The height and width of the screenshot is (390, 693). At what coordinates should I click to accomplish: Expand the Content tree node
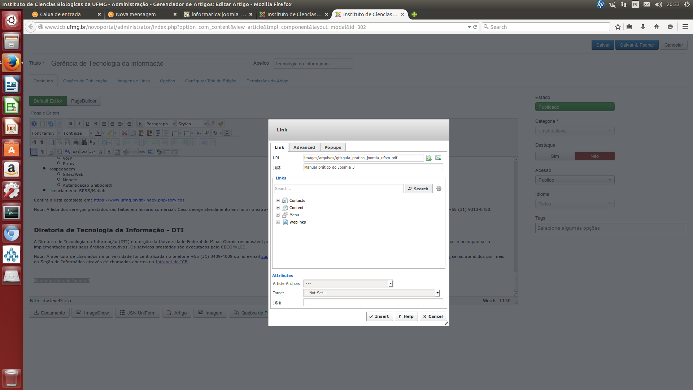coord(278,208)
